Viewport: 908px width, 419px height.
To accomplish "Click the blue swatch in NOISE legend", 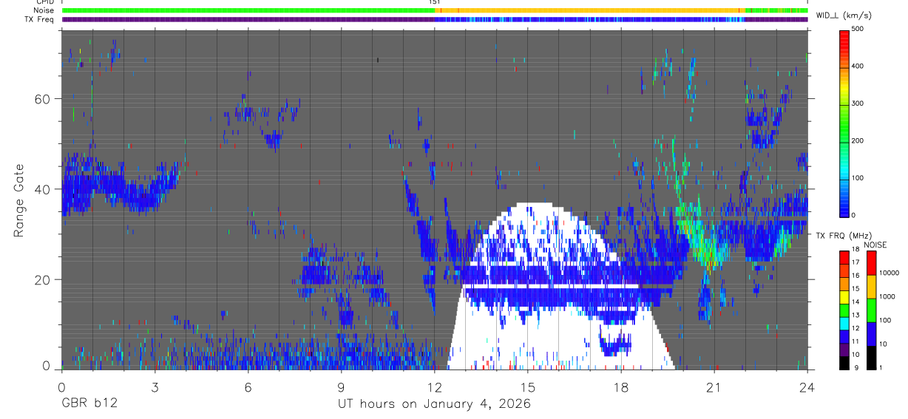I will [x=871, y=334].
